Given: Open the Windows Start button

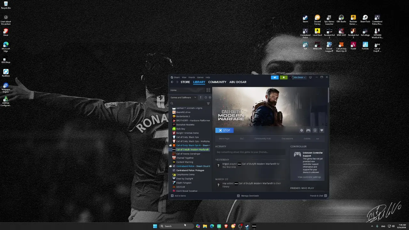Looking at the screenshot, I should (x=155, y=226).
